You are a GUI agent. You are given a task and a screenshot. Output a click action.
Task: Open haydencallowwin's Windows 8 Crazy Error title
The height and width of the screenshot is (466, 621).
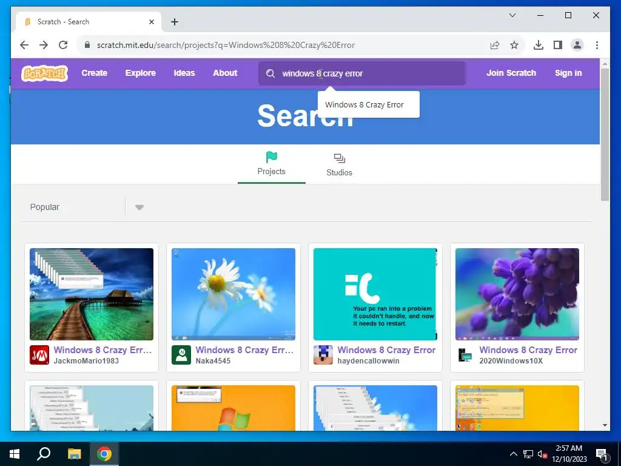point(386,350)
